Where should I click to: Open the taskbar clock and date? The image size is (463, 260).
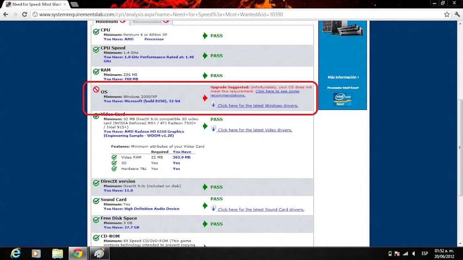tap(444, 254)
